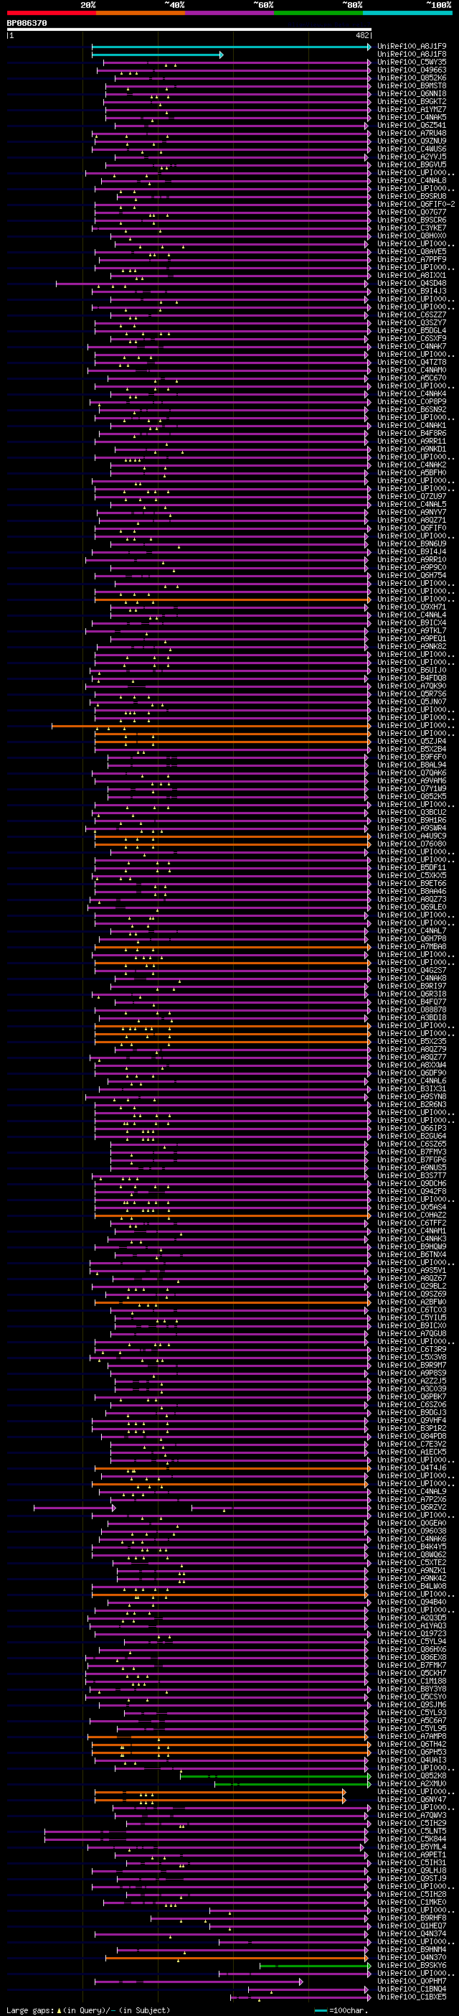459x2016 pixels.
Task: Click the white query sequence bar
Action: pos(189,29)
